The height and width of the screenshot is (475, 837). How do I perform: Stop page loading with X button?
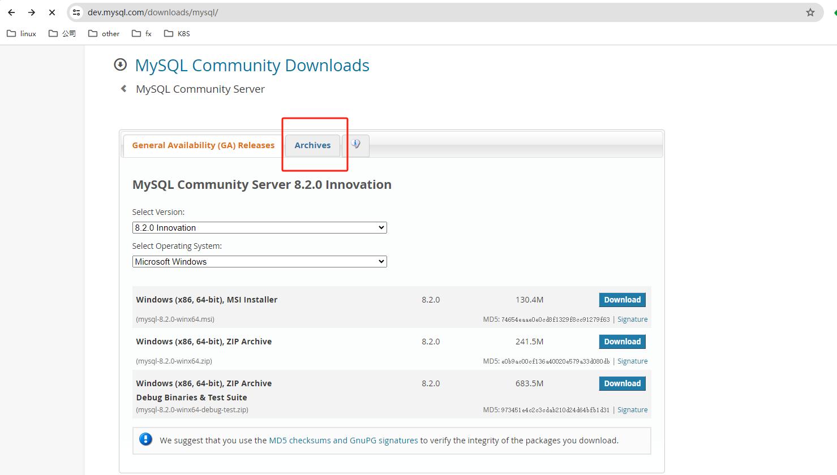pyautogui.click(x=52, y=12)
